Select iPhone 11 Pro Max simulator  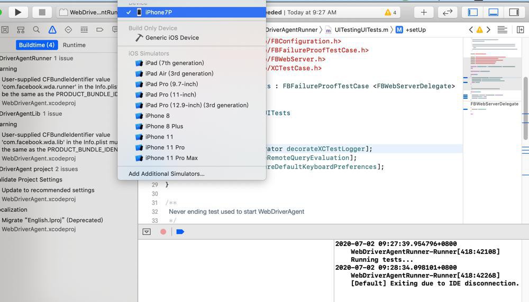click(x=191, y=158)
